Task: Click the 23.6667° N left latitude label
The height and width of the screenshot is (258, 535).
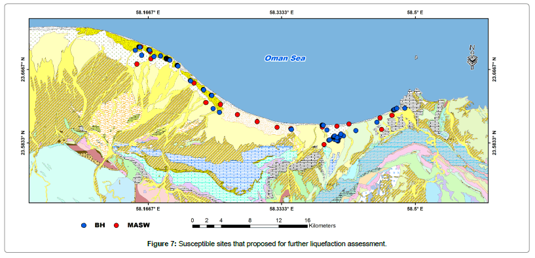Action: click(24, 70)
